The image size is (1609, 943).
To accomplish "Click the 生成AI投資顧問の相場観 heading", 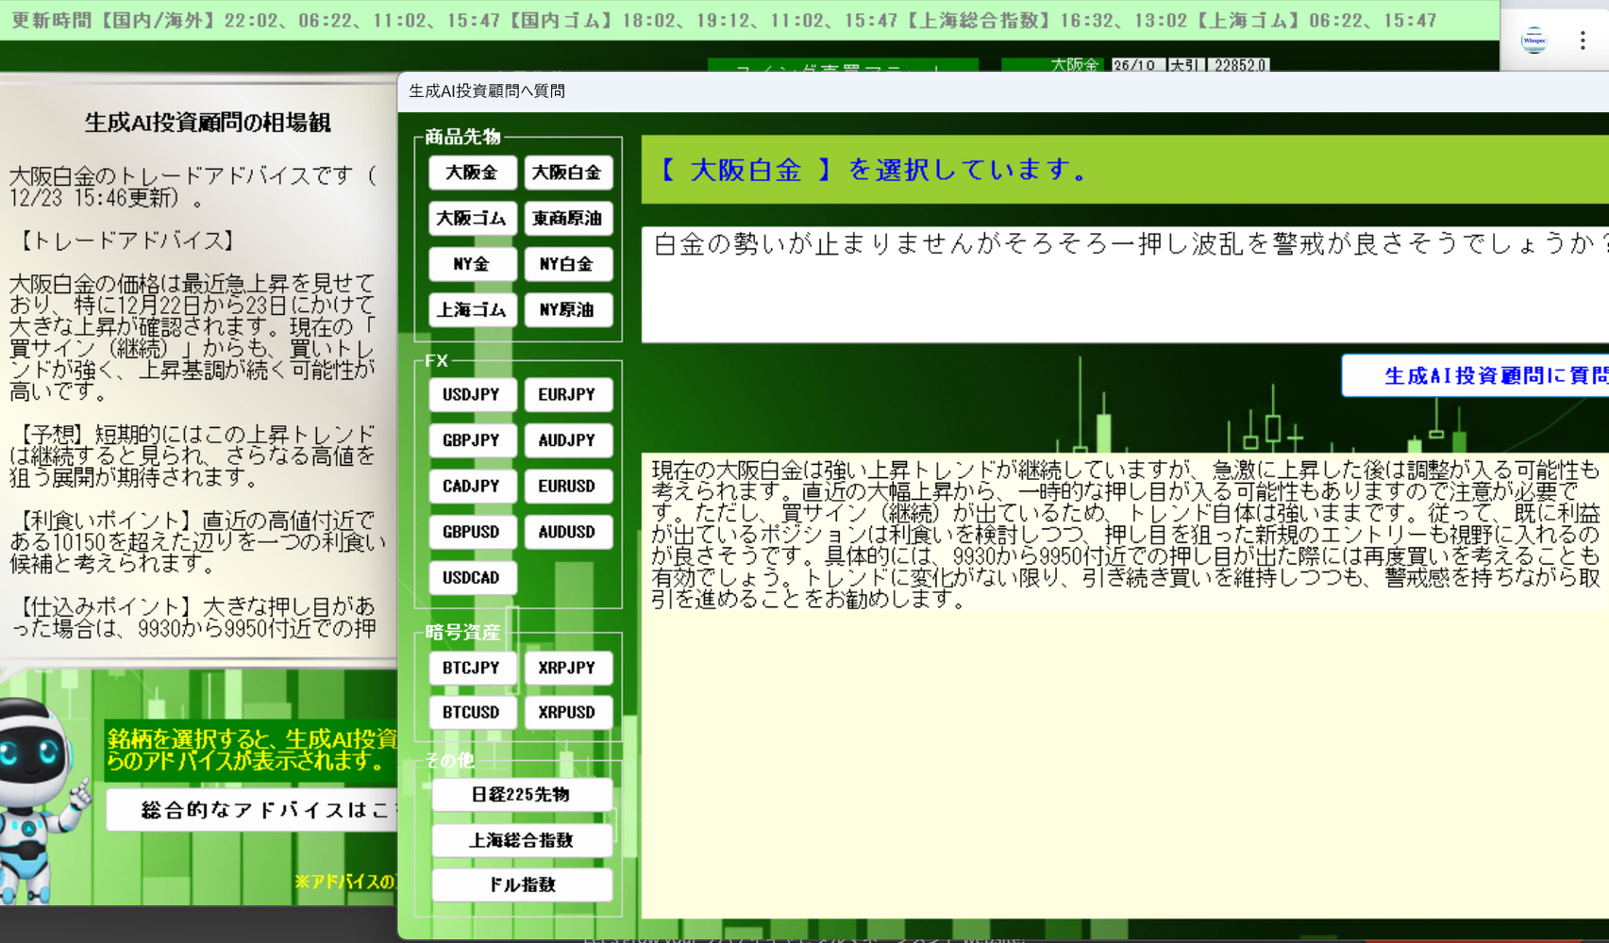I will click(x=208, y=123).
